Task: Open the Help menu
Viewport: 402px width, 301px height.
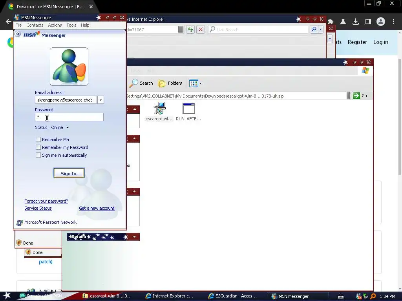Action: (85, 25)
